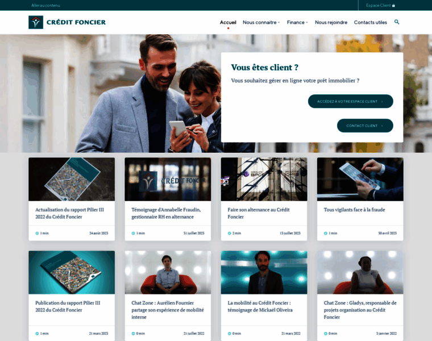
Task: Open Chat Zone Aurélien Fournier article
Action: pyautogui.click(x=168, y=310)
